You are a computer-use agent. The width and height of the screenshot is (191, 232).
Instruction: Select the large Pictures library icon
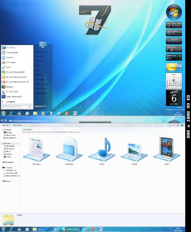pyautogui.click(x=134, y=152)
